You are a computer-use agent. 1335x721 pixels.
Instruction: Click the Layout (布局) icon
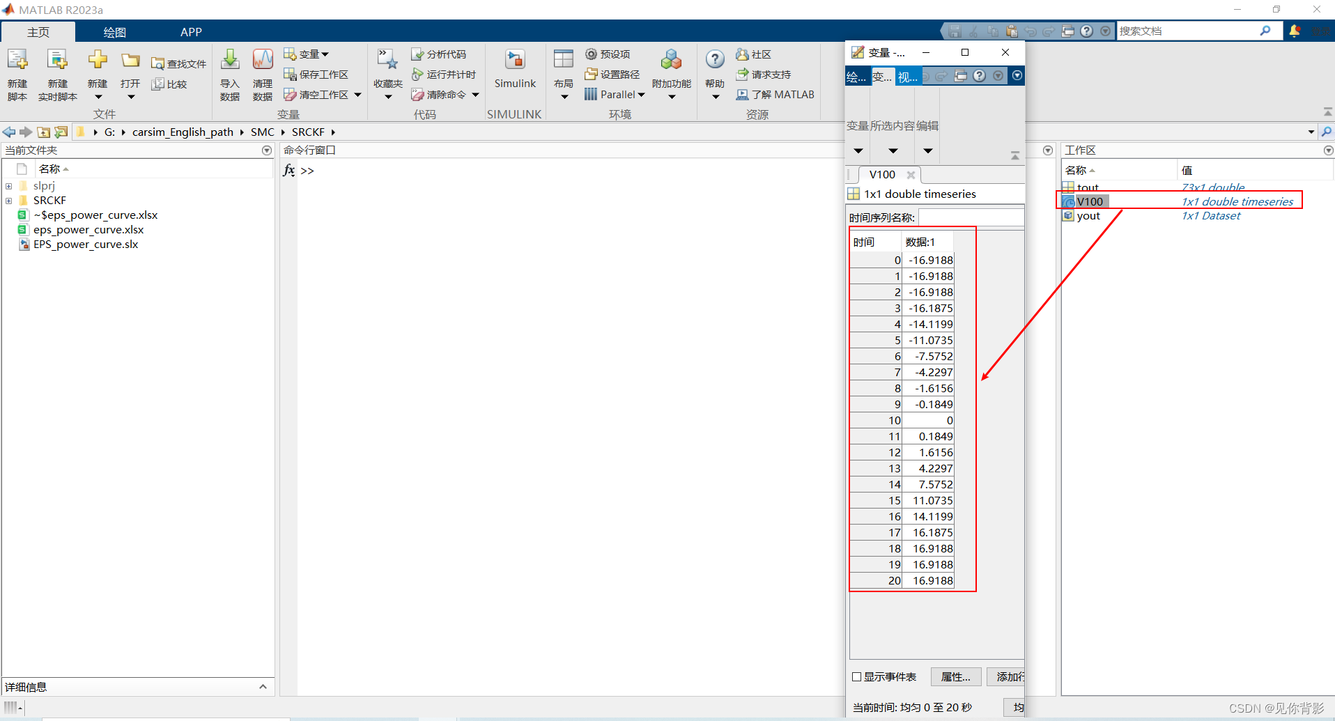[x=563, y=60]
